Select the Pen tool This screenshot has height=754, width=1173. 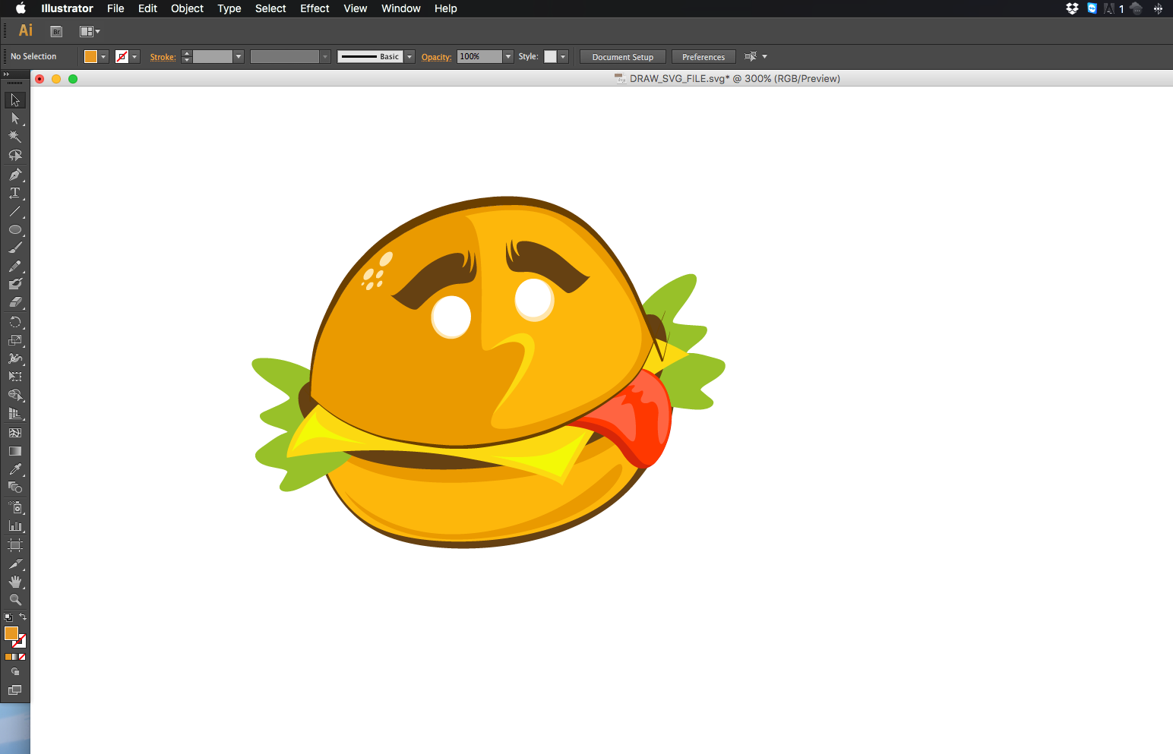(14, 175)
